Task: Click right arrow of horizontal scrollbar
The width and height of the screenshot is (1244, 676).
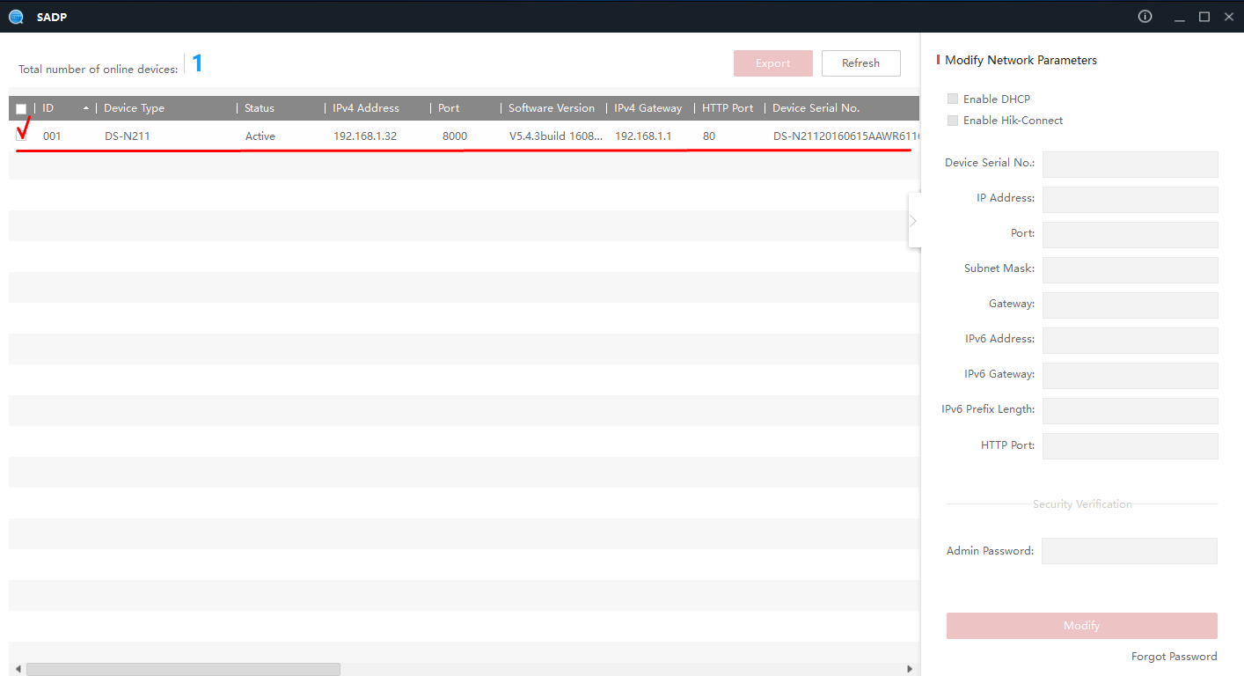Action: 911,669
